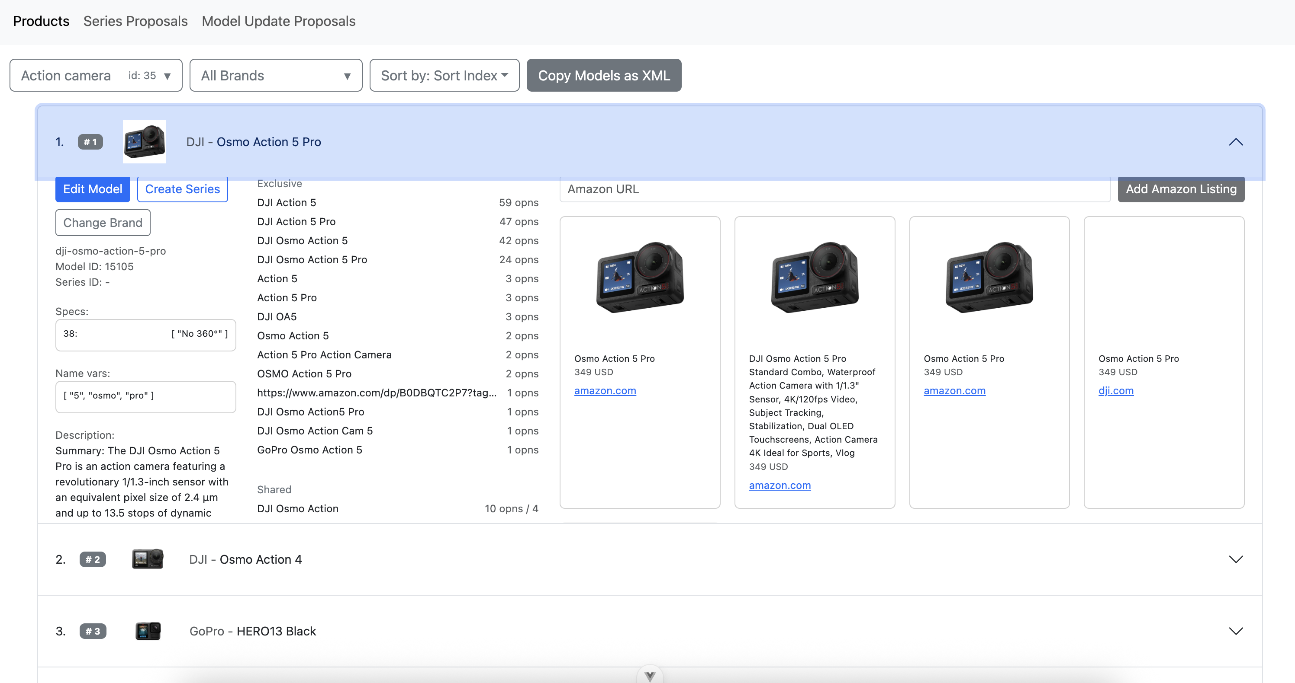
Task: Click Create Series
Action: pyautogui.click(x=183, y=189)
